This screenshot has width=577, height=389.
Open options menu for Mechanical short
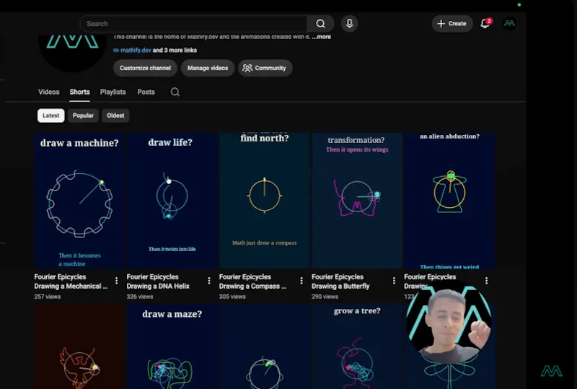(x=117, y=281)
